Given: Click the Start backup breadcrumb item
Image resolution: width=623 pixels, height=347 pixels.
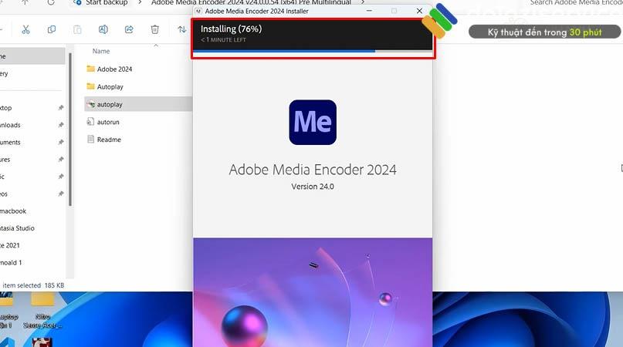Looking at the screenshot, I should point(105,3).
